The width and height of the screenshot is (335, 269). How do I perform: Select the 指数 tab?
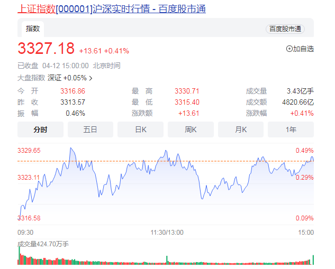[33, 29]
